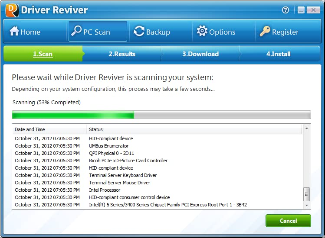Select step 2.Results
Viewport: 325px width, 238px height.
coord(122,54)
